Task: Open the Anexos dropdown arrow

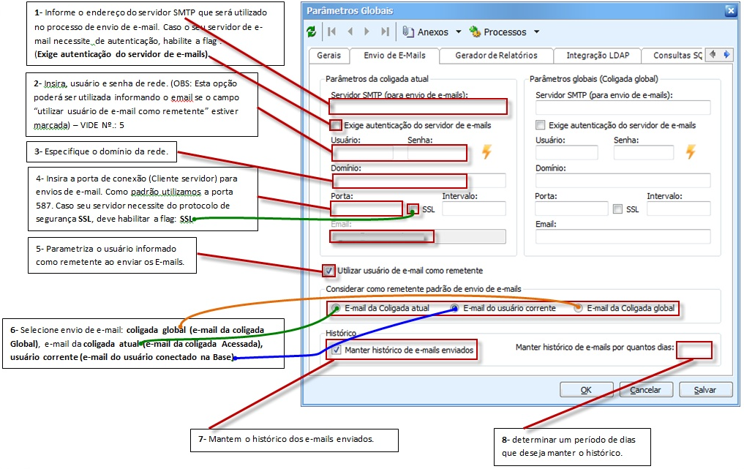Action: point(459,31)
